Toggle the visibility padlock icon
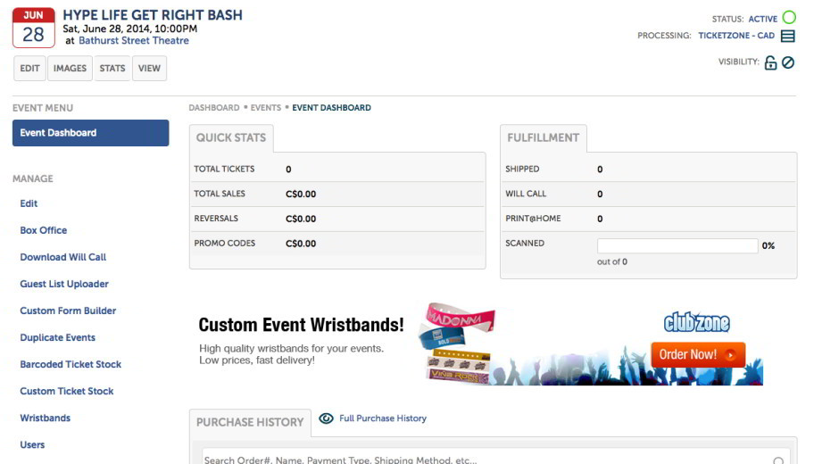The width and height of the screenshot is (814, 464). 770,62
